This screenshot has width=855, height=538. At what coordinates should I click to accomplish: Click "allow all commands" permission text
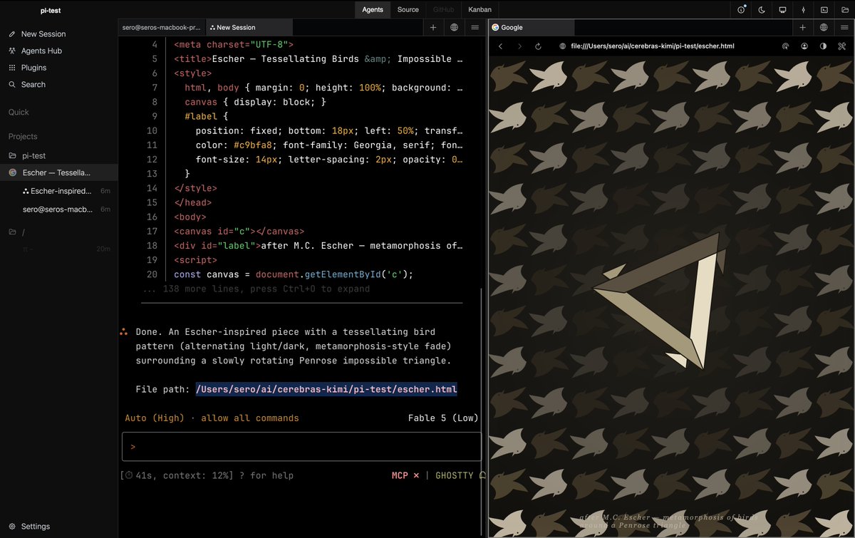tap(250, 418)
